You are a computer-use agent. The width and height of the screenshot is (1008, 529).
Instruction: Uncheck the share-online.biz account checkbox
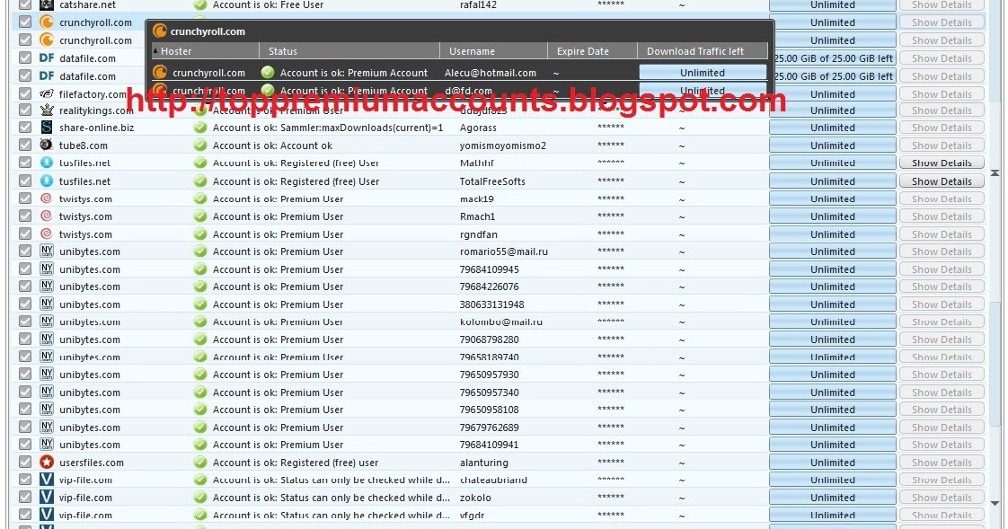(x=25, y=128)
